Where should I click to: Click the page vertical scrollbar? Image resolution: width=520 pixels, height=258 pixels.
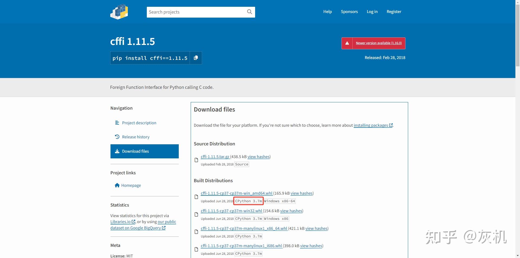518,129
